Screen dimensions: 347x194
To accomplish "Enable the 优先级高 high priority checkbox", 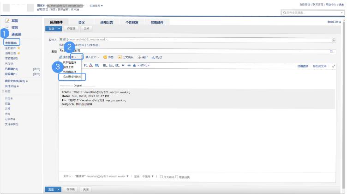I will pyautogui.click(x=161, y=176).
